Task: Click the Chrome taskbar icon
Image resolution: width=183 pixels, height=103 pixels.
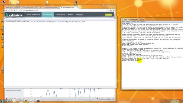Action: pos(26,101)
